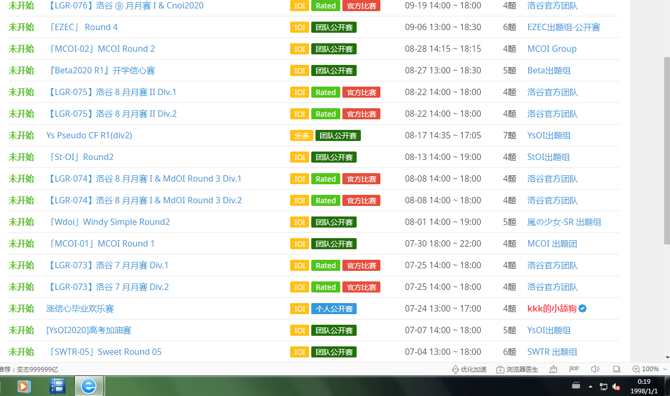Visit the MCOI 出题团 organizer page
Screen dimensions: 670x396
pos(552,243)
